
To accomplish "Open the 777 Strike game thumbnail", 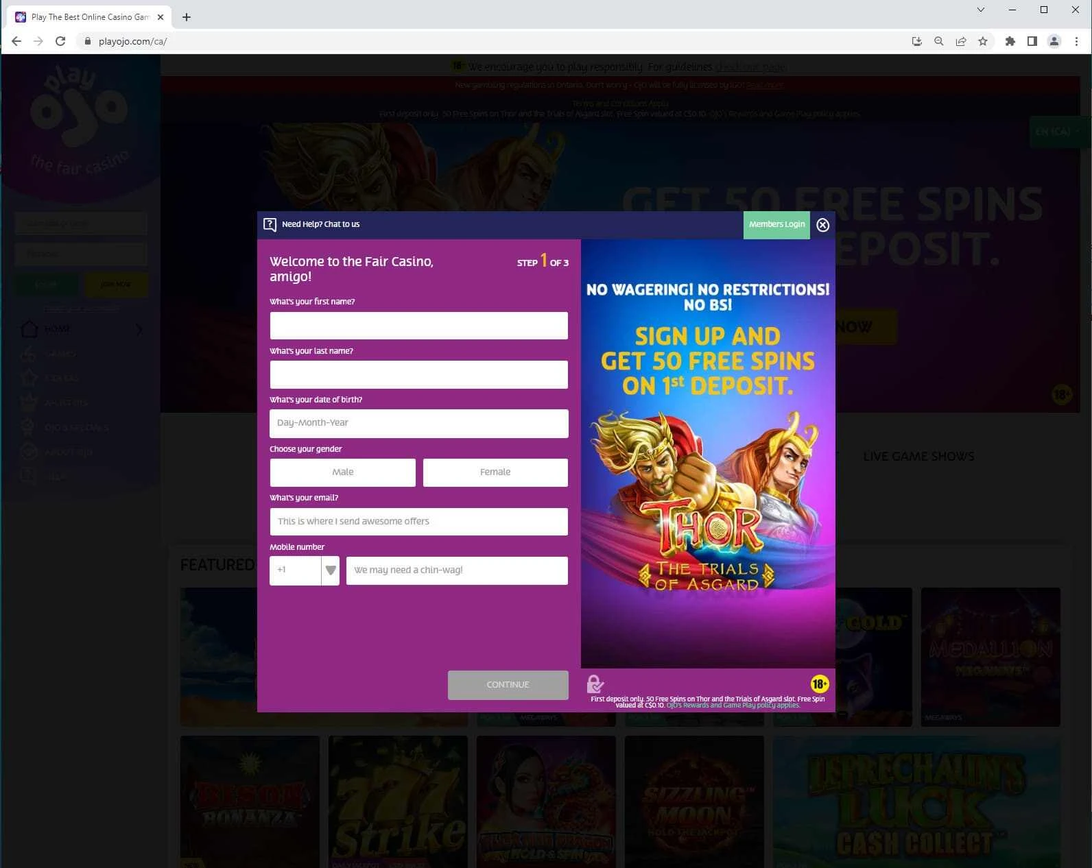I will tap(398, 802).
